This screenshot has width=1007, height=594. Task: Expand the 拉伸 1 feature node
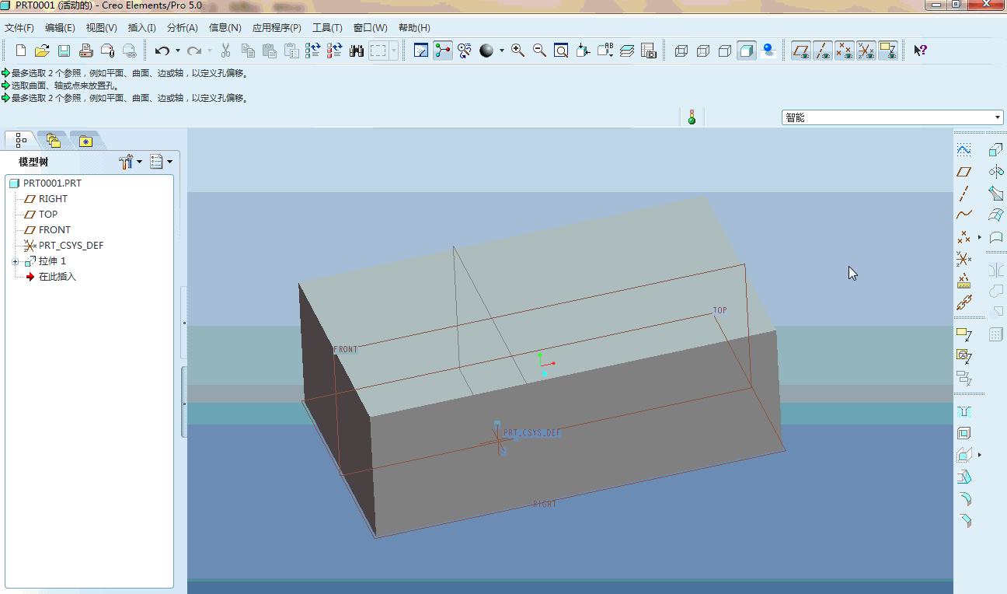pyautogui.click(x=15, y=261)
